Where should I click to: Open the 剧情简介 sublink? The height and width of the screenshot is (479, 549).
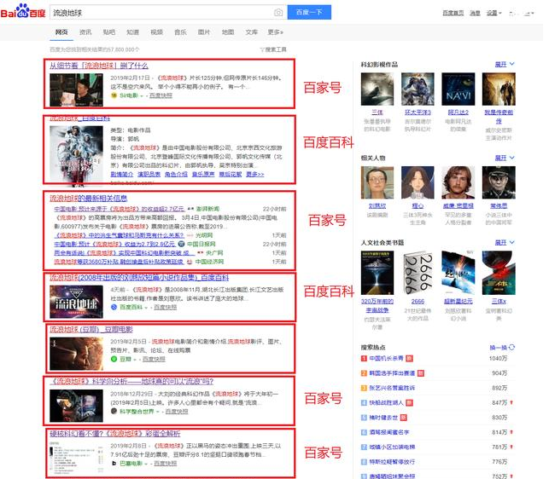click(122, 174)
